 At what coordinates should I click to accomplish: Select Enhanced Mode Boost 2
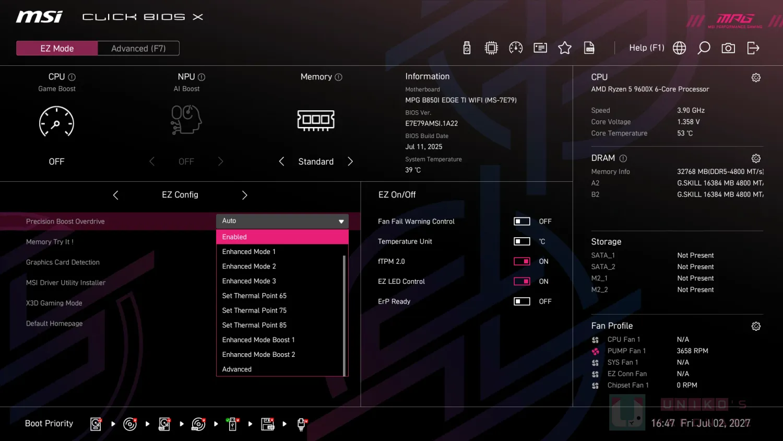tap(280, 354)
